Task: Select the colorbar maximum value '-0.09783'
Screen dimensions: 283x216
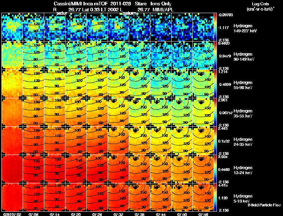Action: coord(225,15)
